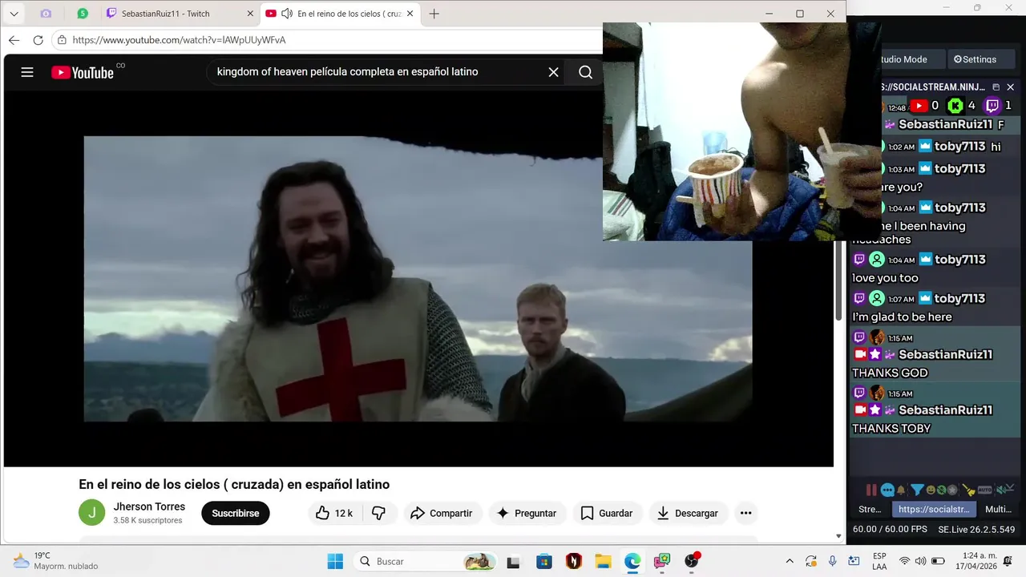Screen dimensions: 1026x577
Task: Reload the page with the refresh icon
Action: 38,40
